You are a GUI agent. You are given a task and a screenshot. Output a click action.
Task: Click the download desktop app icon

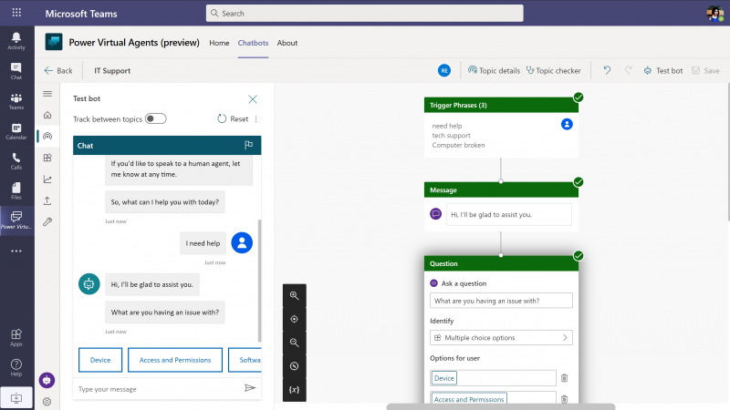pyautogui.click(x=16, y=398)
